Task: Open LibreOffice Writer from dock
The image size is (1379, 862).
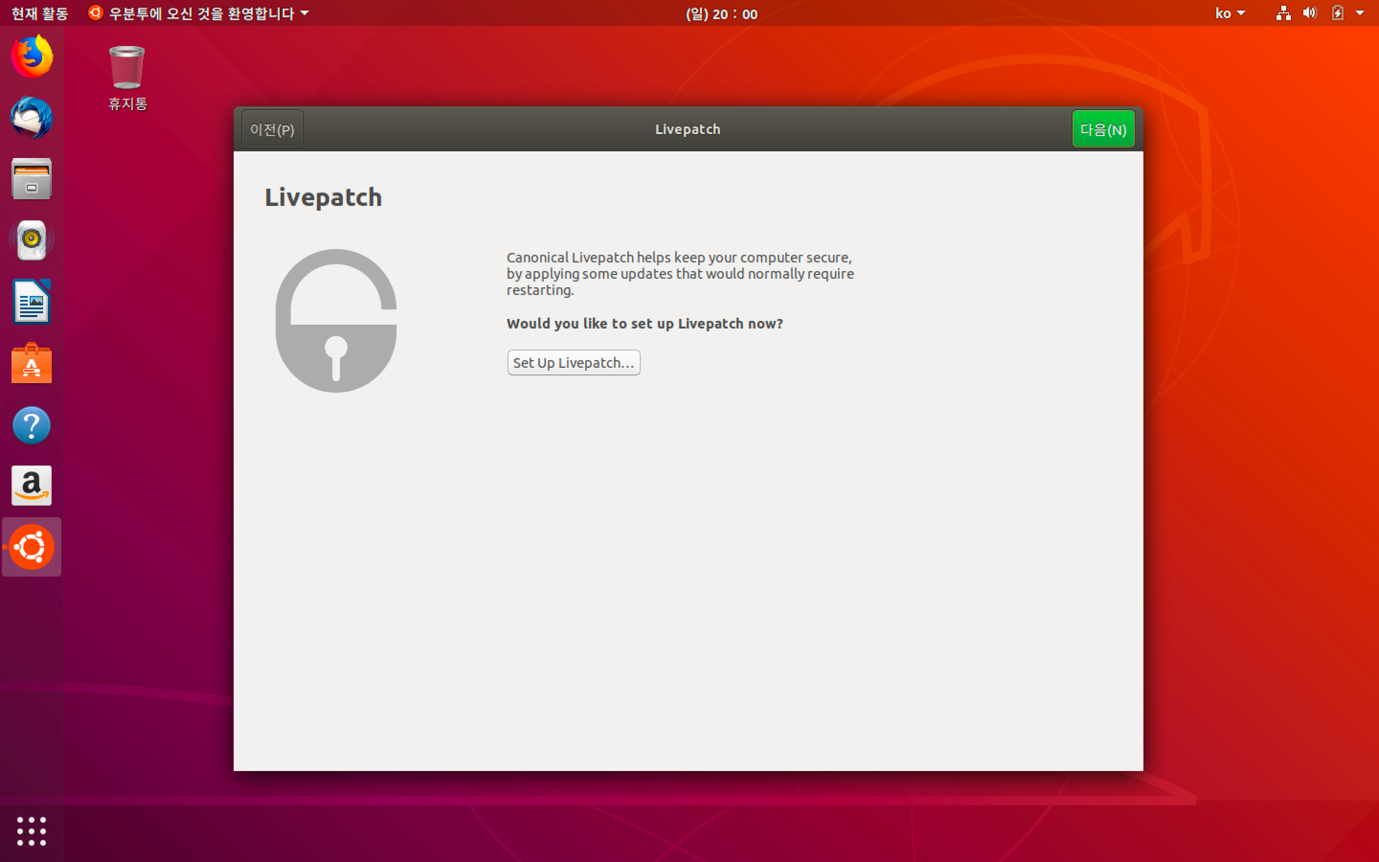Action: (32, 302)
